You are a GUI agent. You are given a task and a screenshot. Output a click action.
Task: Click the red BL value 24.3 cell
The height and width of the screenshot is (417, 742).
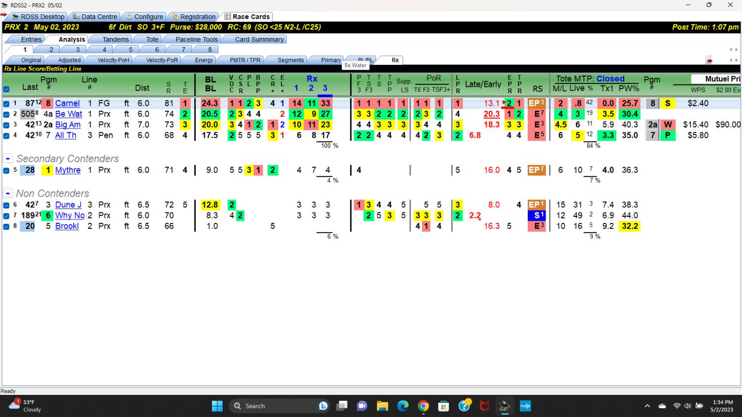[210, 103]
